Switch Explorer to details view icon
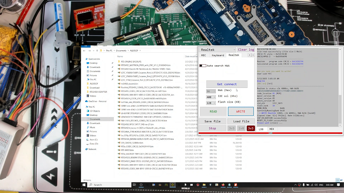344x193 pixels. 337,180
